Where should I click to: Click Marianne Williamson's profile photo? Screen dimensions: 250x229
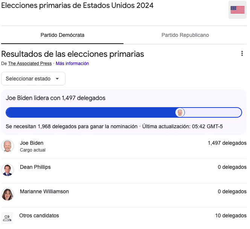pos(8,194)
